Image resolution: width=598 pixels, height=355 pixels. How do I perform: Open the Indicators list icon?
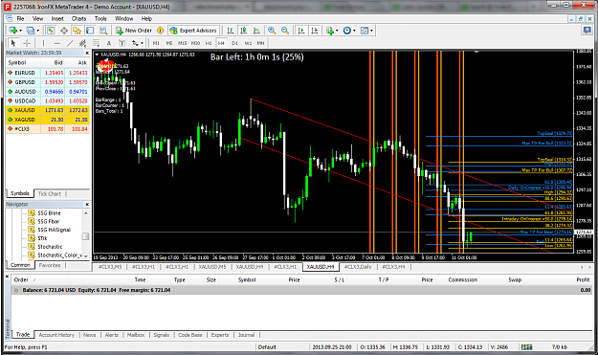coord(330,31)
